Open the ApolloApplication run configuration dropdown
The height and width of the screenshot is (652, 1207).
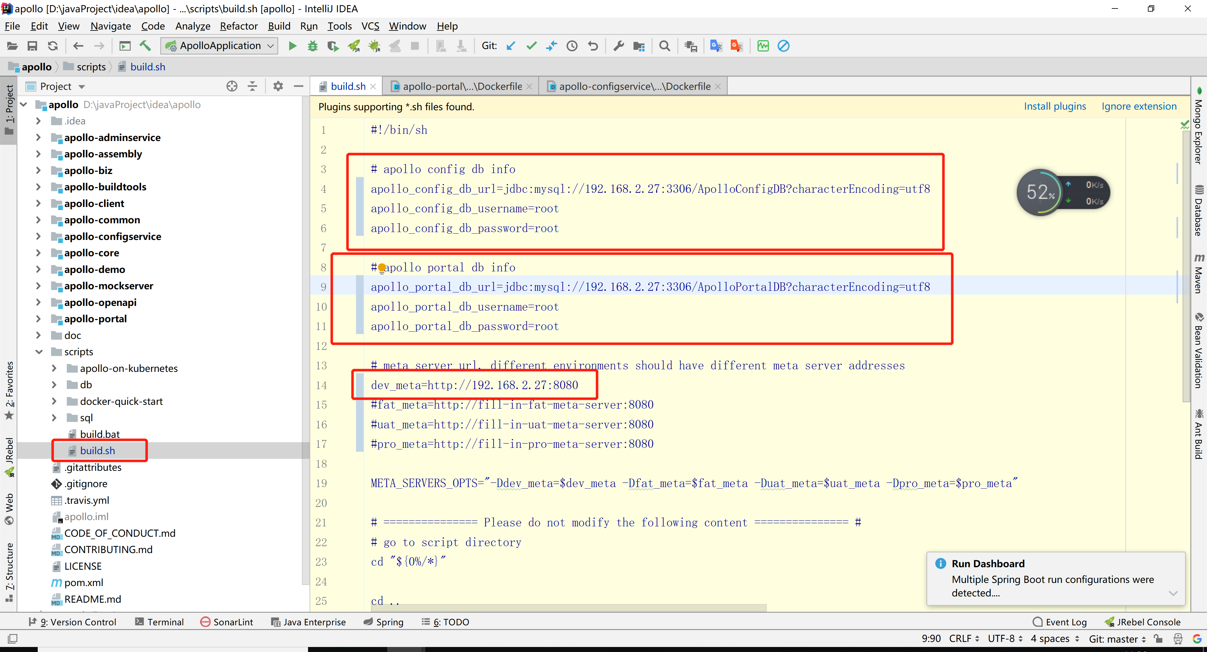point(270,46)
